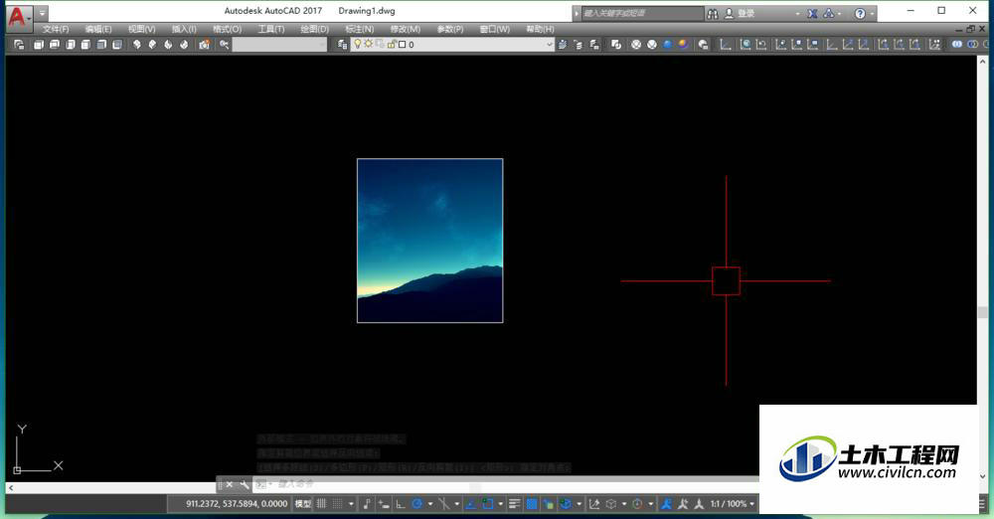The height and width of the screenshot is (519, 994).
Task: Toggle lineweight display in status bar
Action: coord(515,504)
